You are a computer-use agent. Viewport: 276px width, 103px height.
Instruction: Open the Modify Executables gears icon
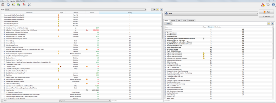click(x=19, y=5)
